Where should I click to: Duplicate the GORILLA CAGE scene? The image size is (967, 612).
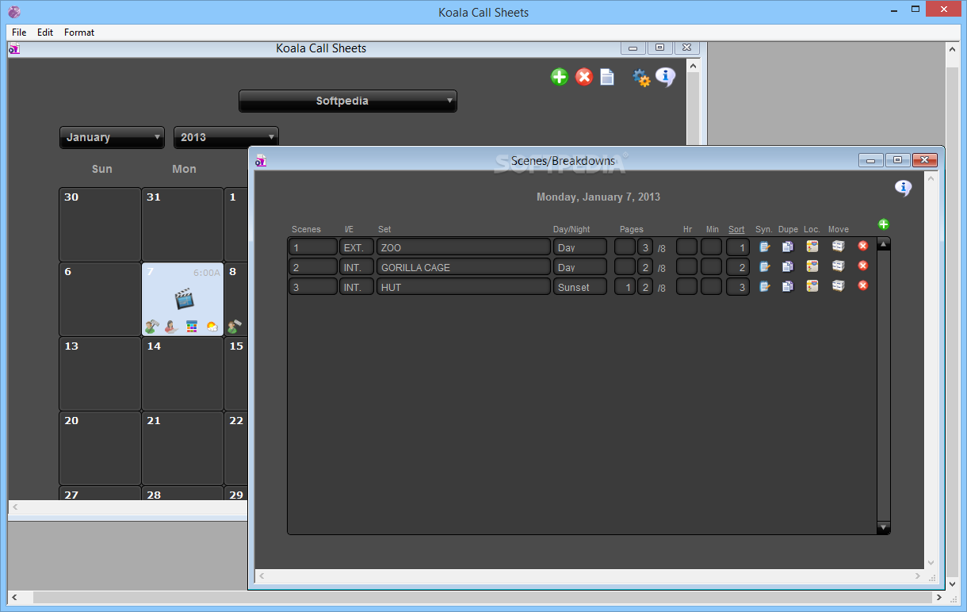787,266
